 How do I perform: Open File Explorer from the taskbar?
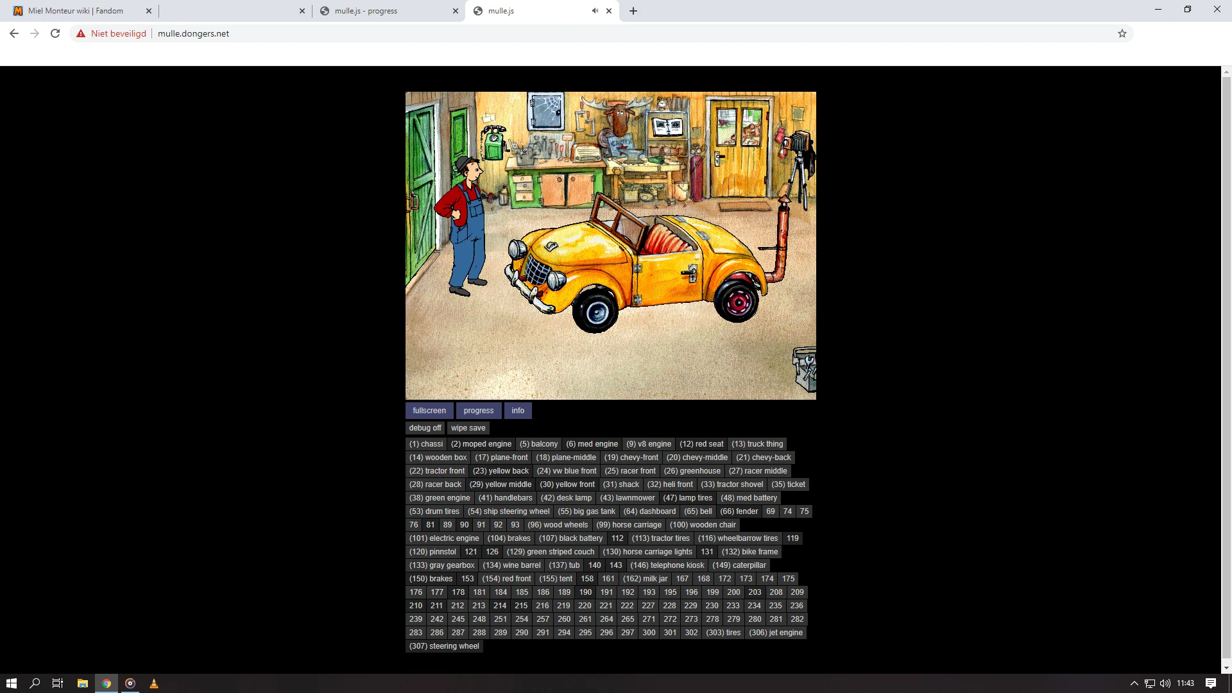click(81, 683)
